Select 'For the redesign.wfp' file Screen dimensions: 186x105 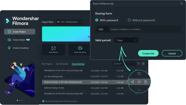point(53,76)
